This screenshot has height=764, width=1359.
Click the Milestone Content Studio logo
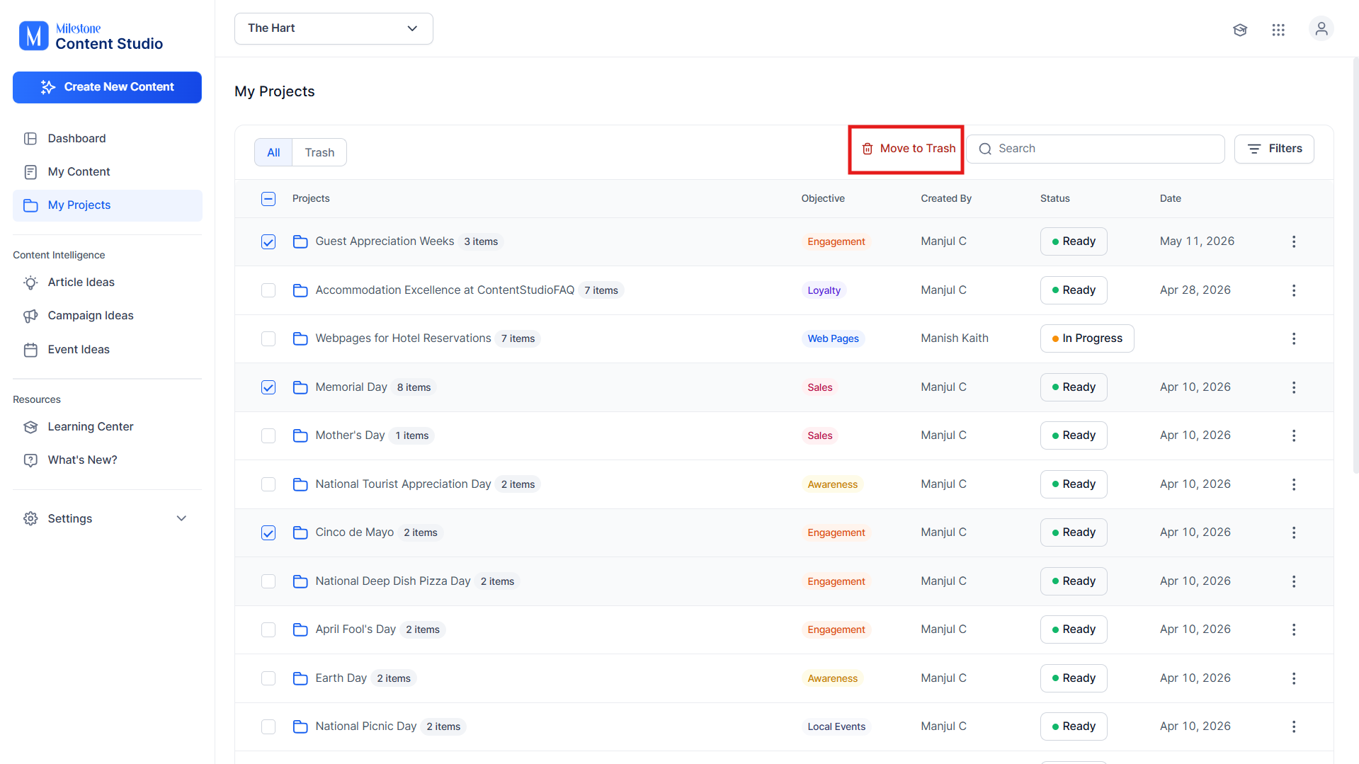coord(91,36)
